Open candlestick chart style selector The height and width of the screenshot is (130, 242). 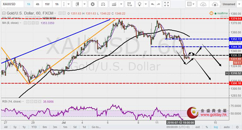(x=77, y=4)
